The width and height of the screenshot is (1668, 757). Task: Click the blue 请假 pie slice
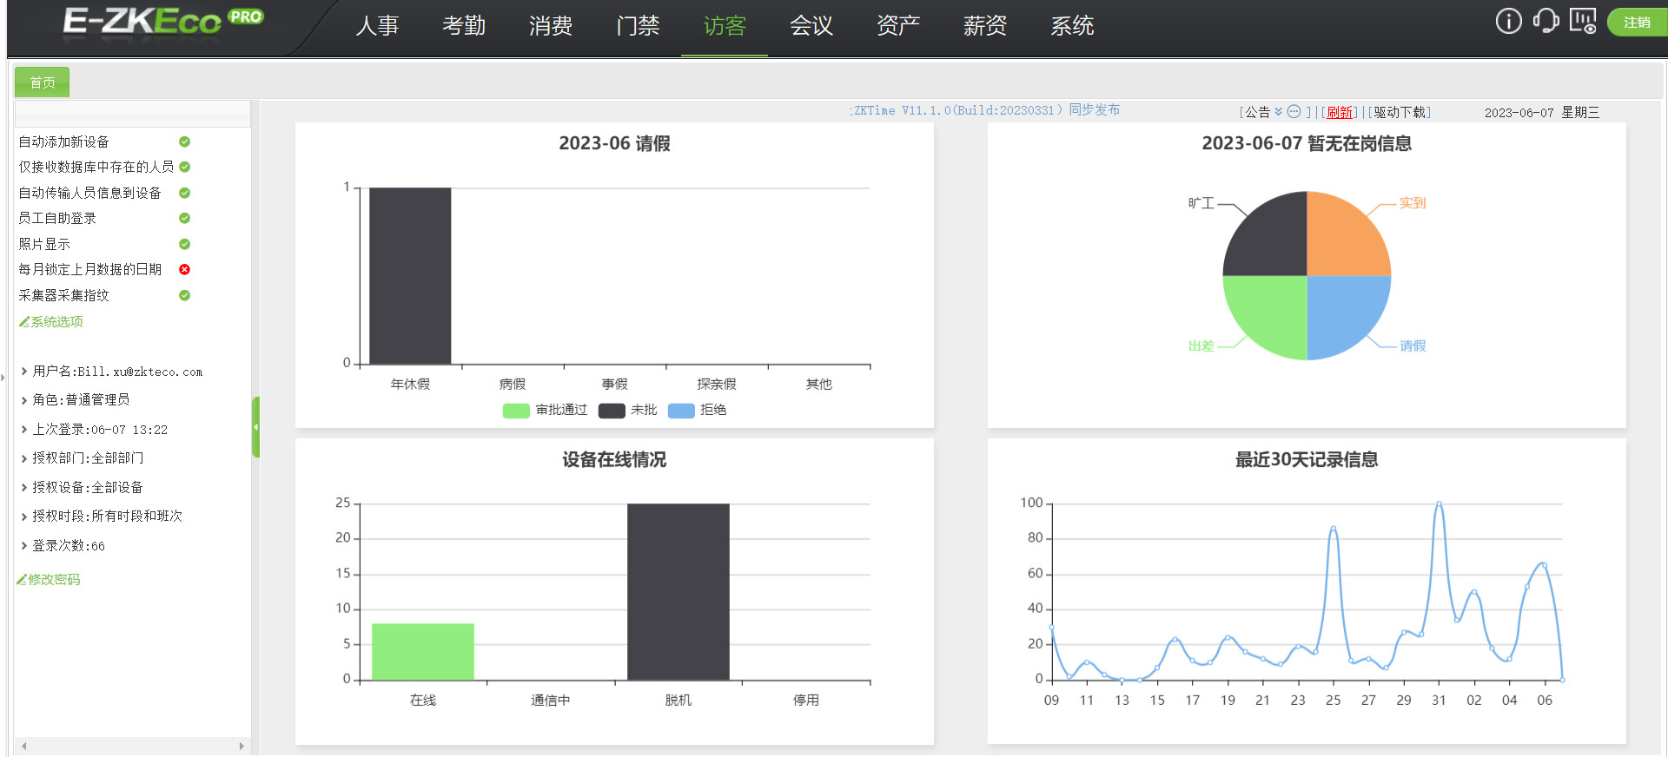tap(1342, 313)
